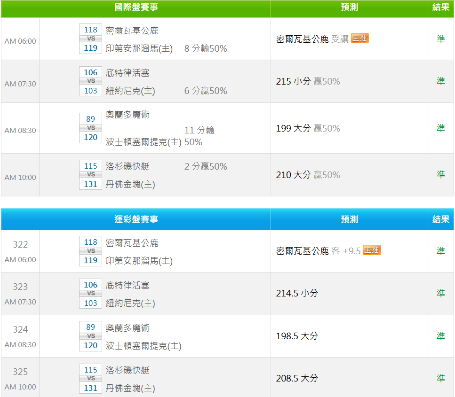The image size is (455, 397).
Task: Click the 運彩盤賽事 header
Action: [136, 219]
